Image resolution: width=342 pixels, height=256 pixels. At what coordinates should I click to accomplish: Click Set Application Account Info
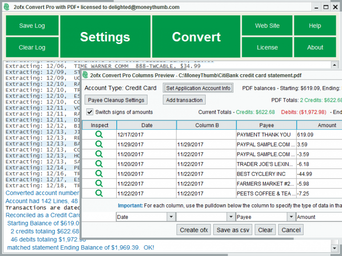[198, 88]
